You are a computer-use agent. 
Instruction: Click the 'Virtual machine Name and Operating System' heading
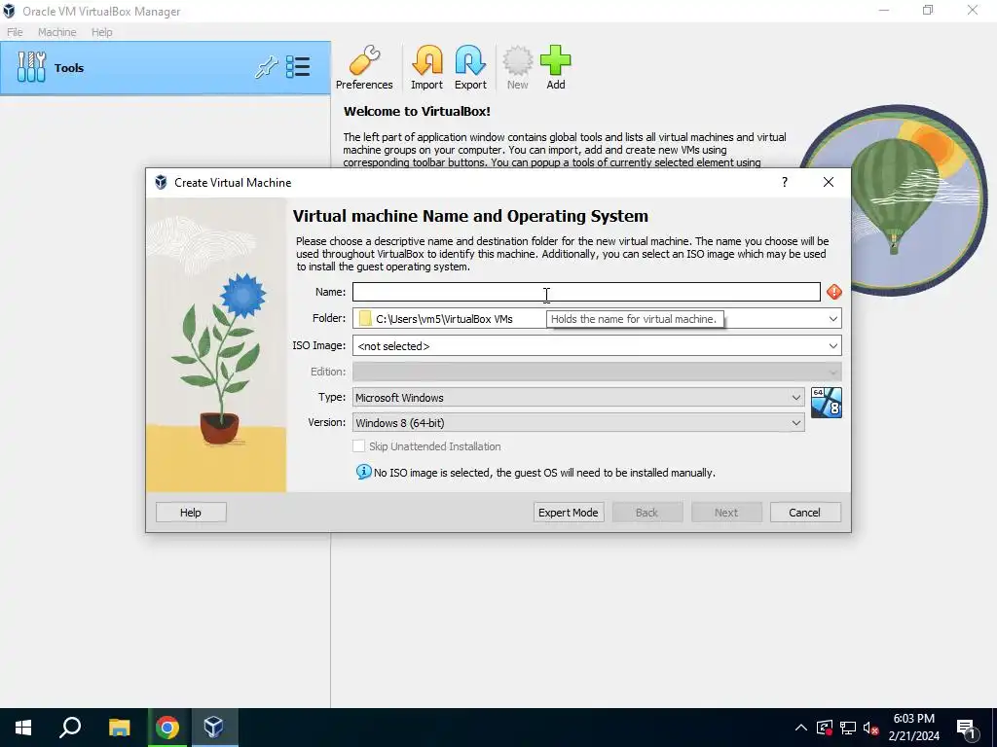(470, 216)
